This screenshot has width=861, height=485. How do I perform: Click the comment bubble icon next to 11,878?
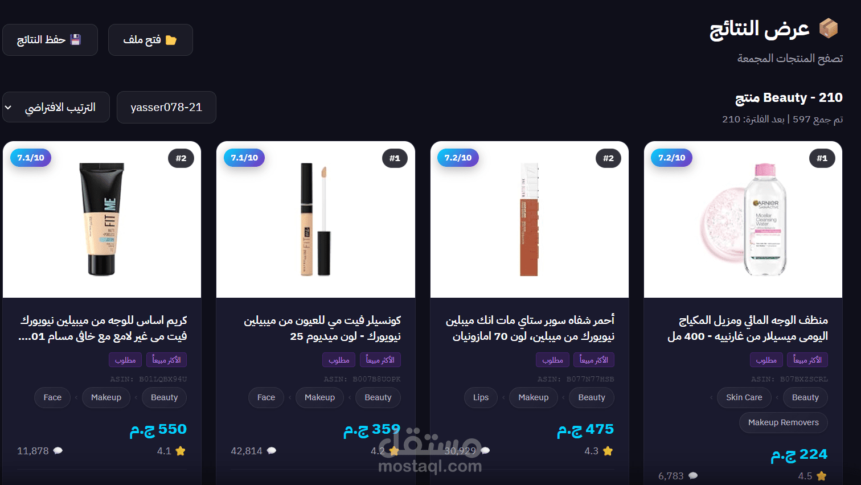tap(58, 451)
